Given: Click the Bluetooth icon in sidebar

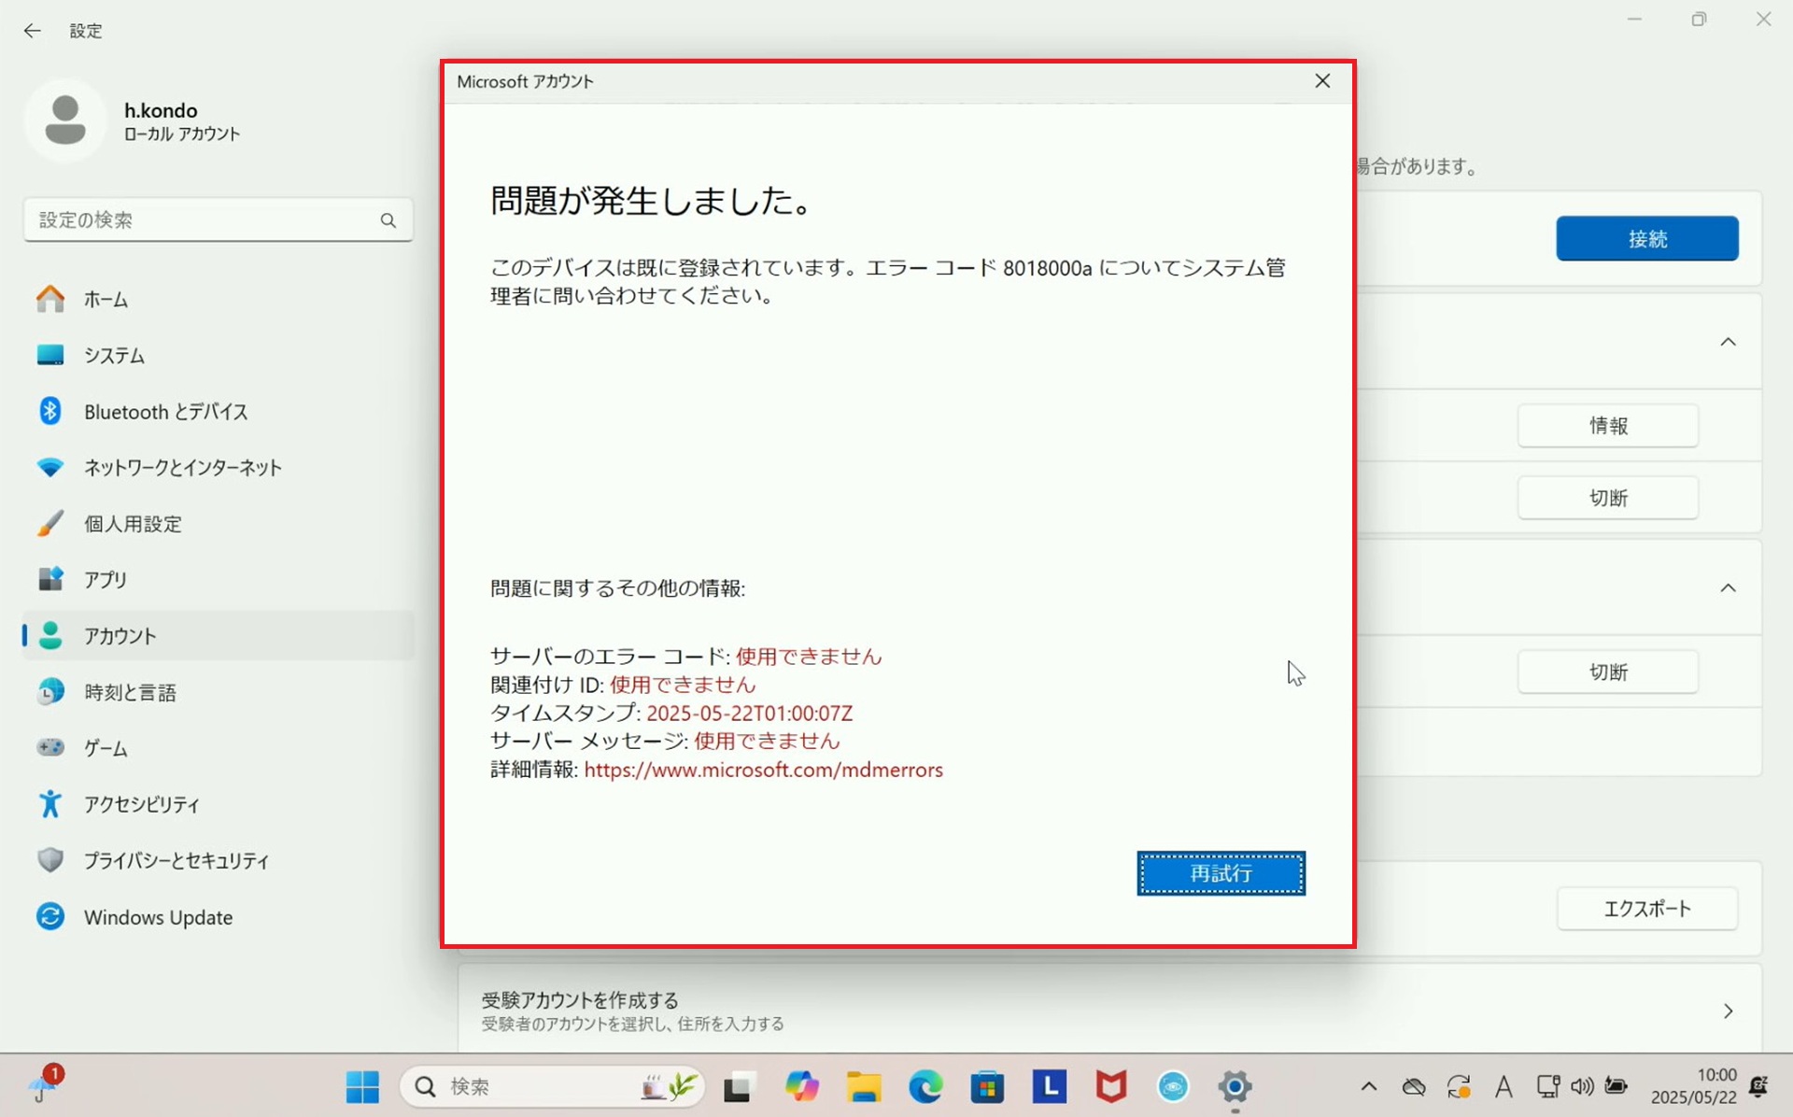Looking at the screenshot, I should (x=50, y=411).
